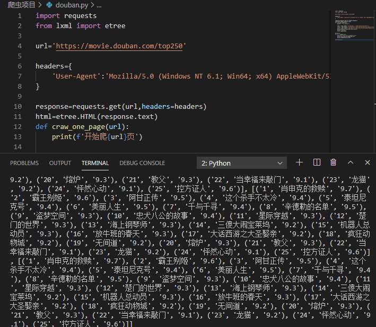Click 'headers={' on line 6

54,66
